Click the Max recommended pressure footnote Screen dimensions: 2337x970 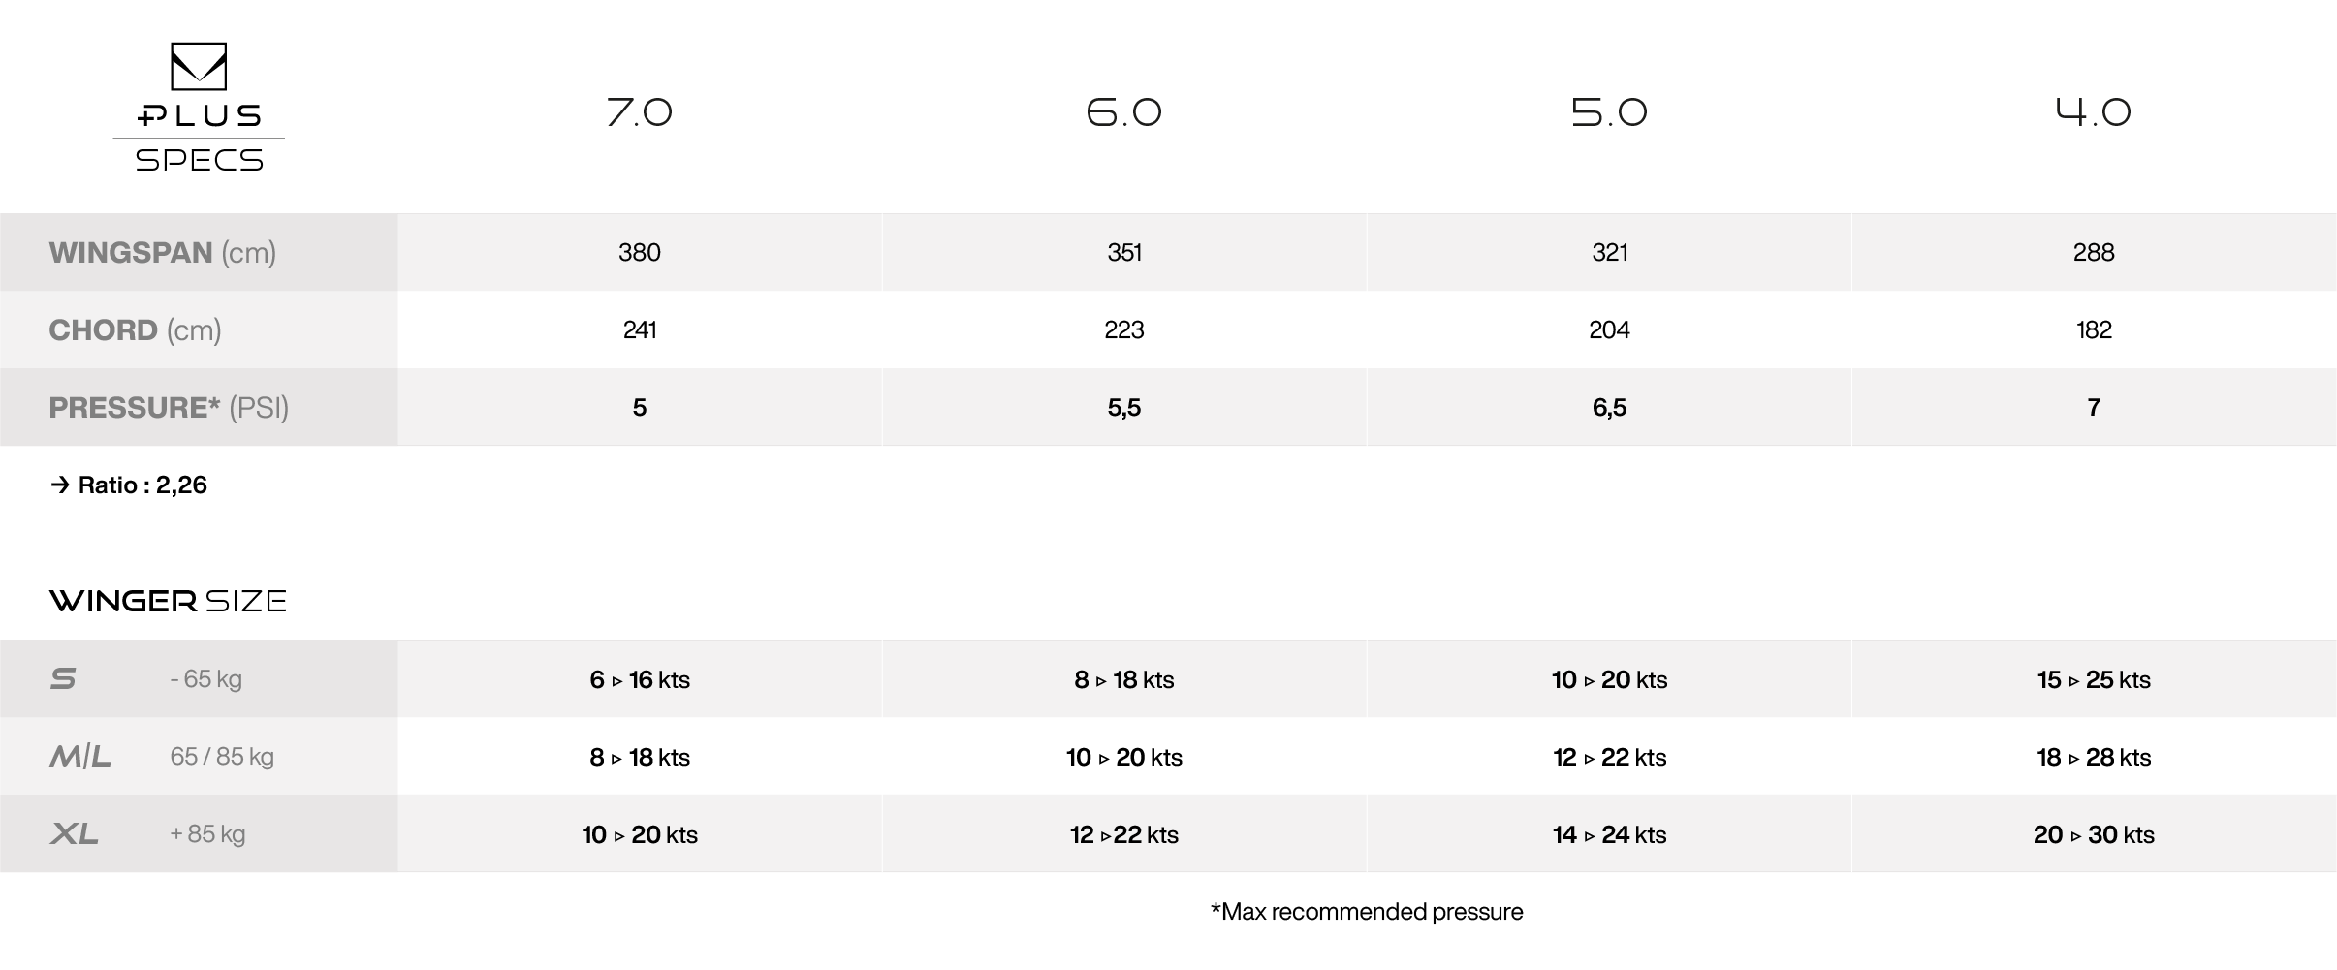tap(1367, 912)
